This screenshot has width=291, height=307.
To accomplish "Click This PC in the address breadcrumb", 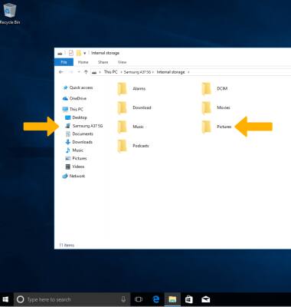I will (x=110, y=72).
